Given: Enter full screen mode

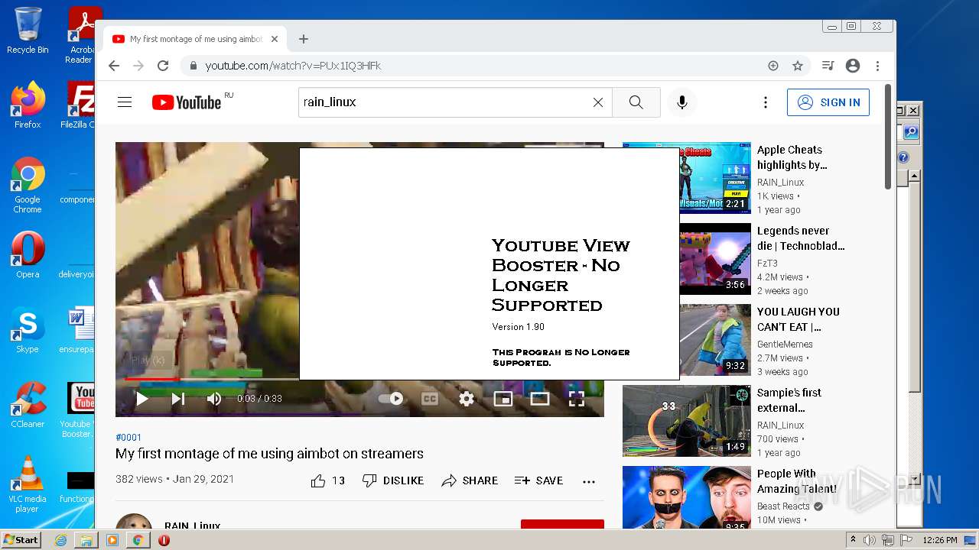Looking at the screenshot, I should click(x=577, y=398).
